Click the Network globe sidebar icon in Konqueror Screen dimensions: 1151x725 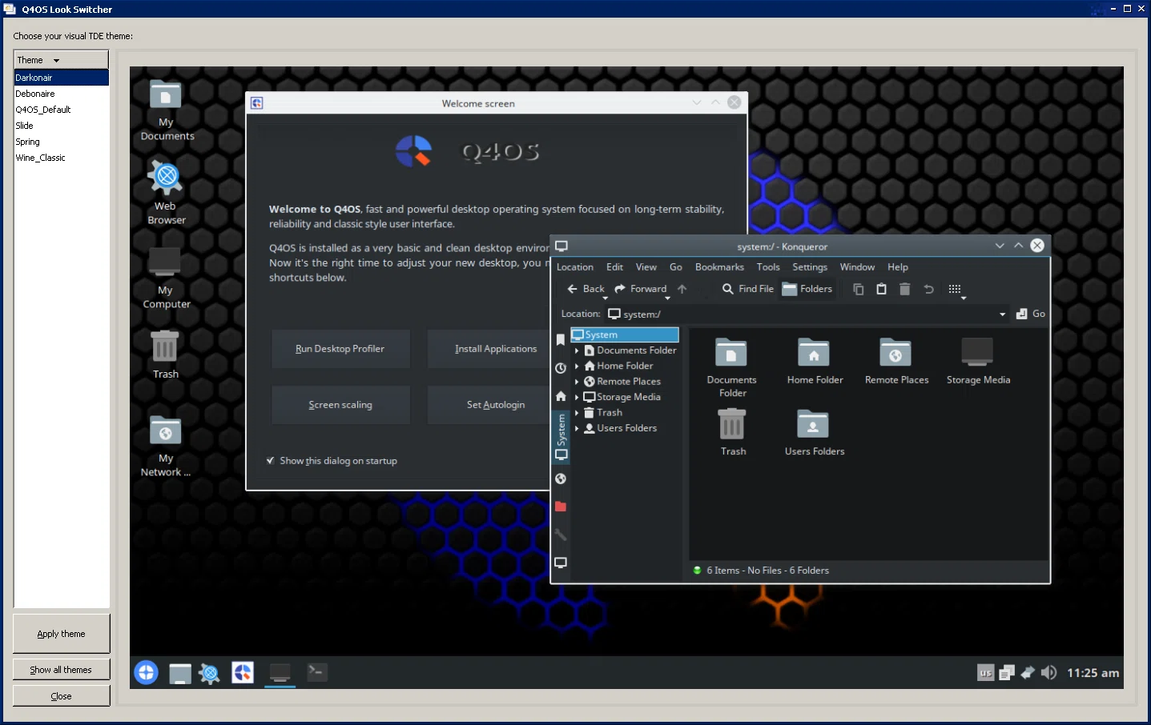pos(561,479)
